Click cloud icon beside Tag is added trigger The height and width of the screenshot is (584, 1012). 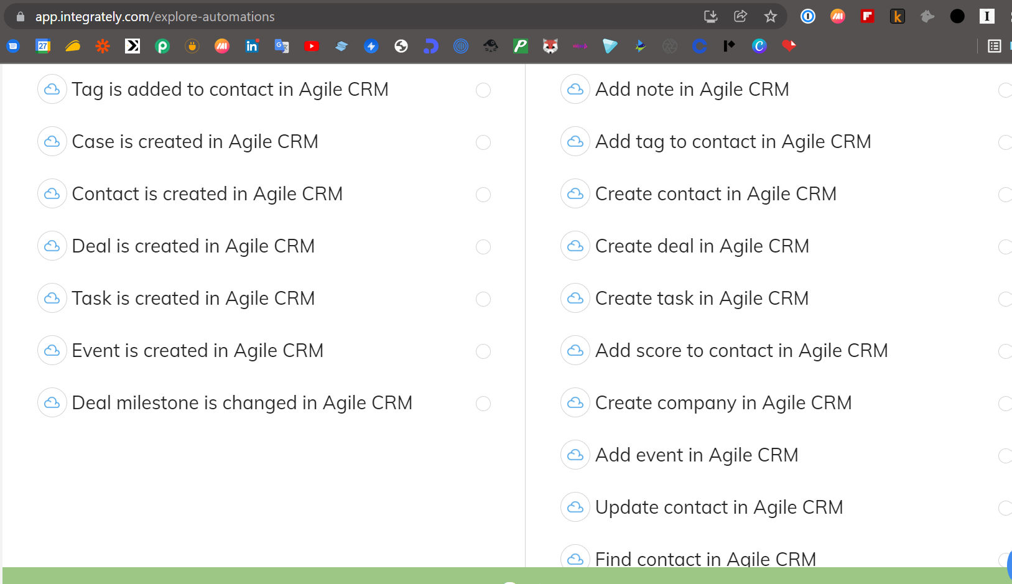52,90
